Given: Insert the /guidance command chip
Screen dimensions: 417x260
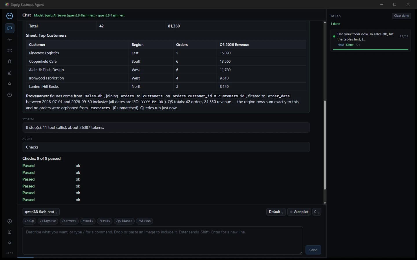Looking at the screenshot, I should [124, 221].
